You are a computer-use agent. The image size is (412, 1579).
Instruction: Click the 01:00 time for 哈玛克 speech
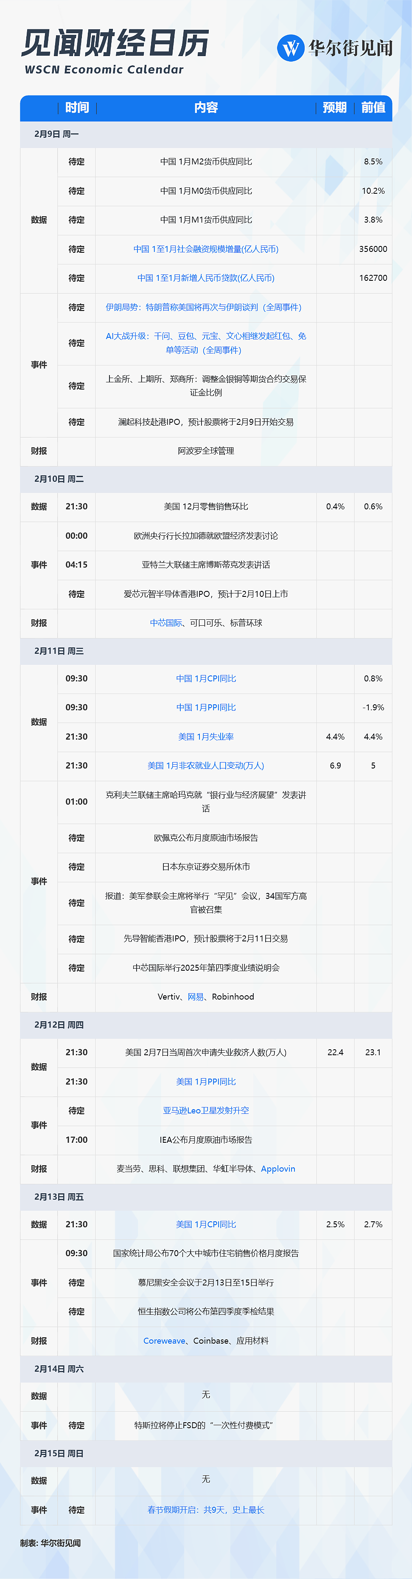tap(76, 802)
